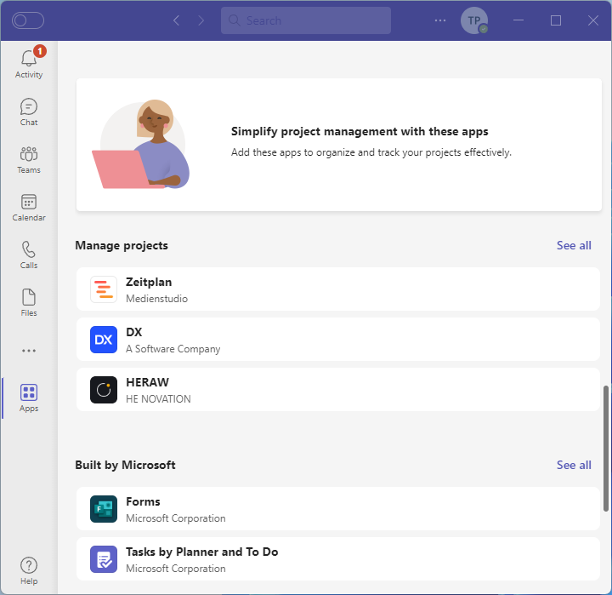
Task: Click the Search box
Action: [306, 20]
